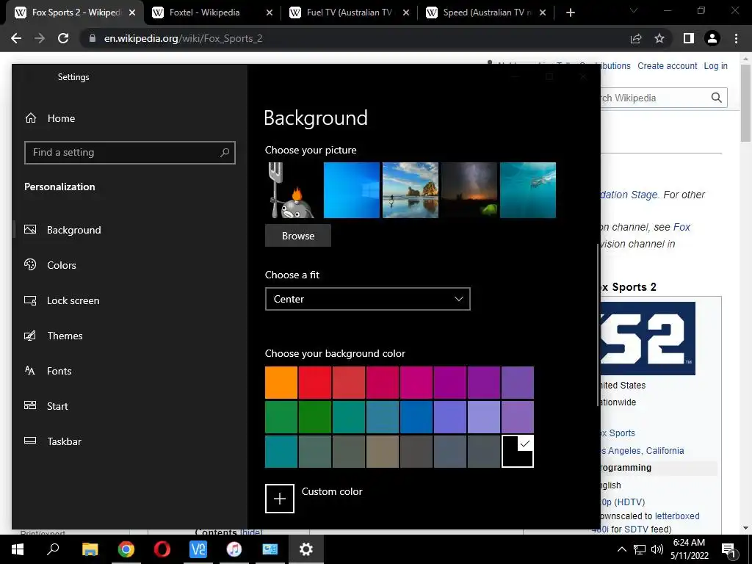The width and height of the screenshot is (752, 564).
Task: Add a Custom color with plus button
Action: [x=280, y=499]
